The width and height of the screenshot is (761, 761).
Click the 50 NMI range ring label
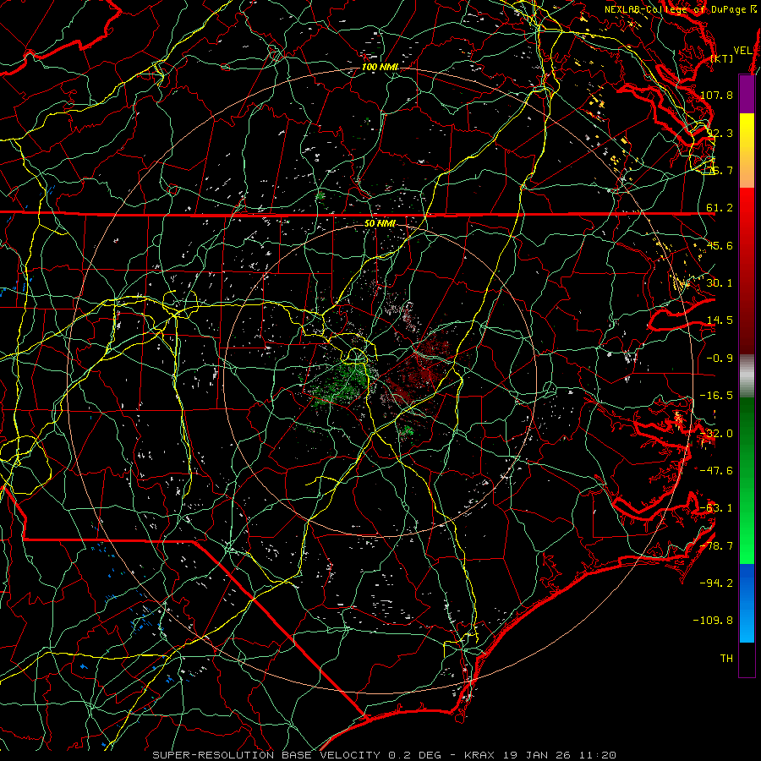[380, 224]
